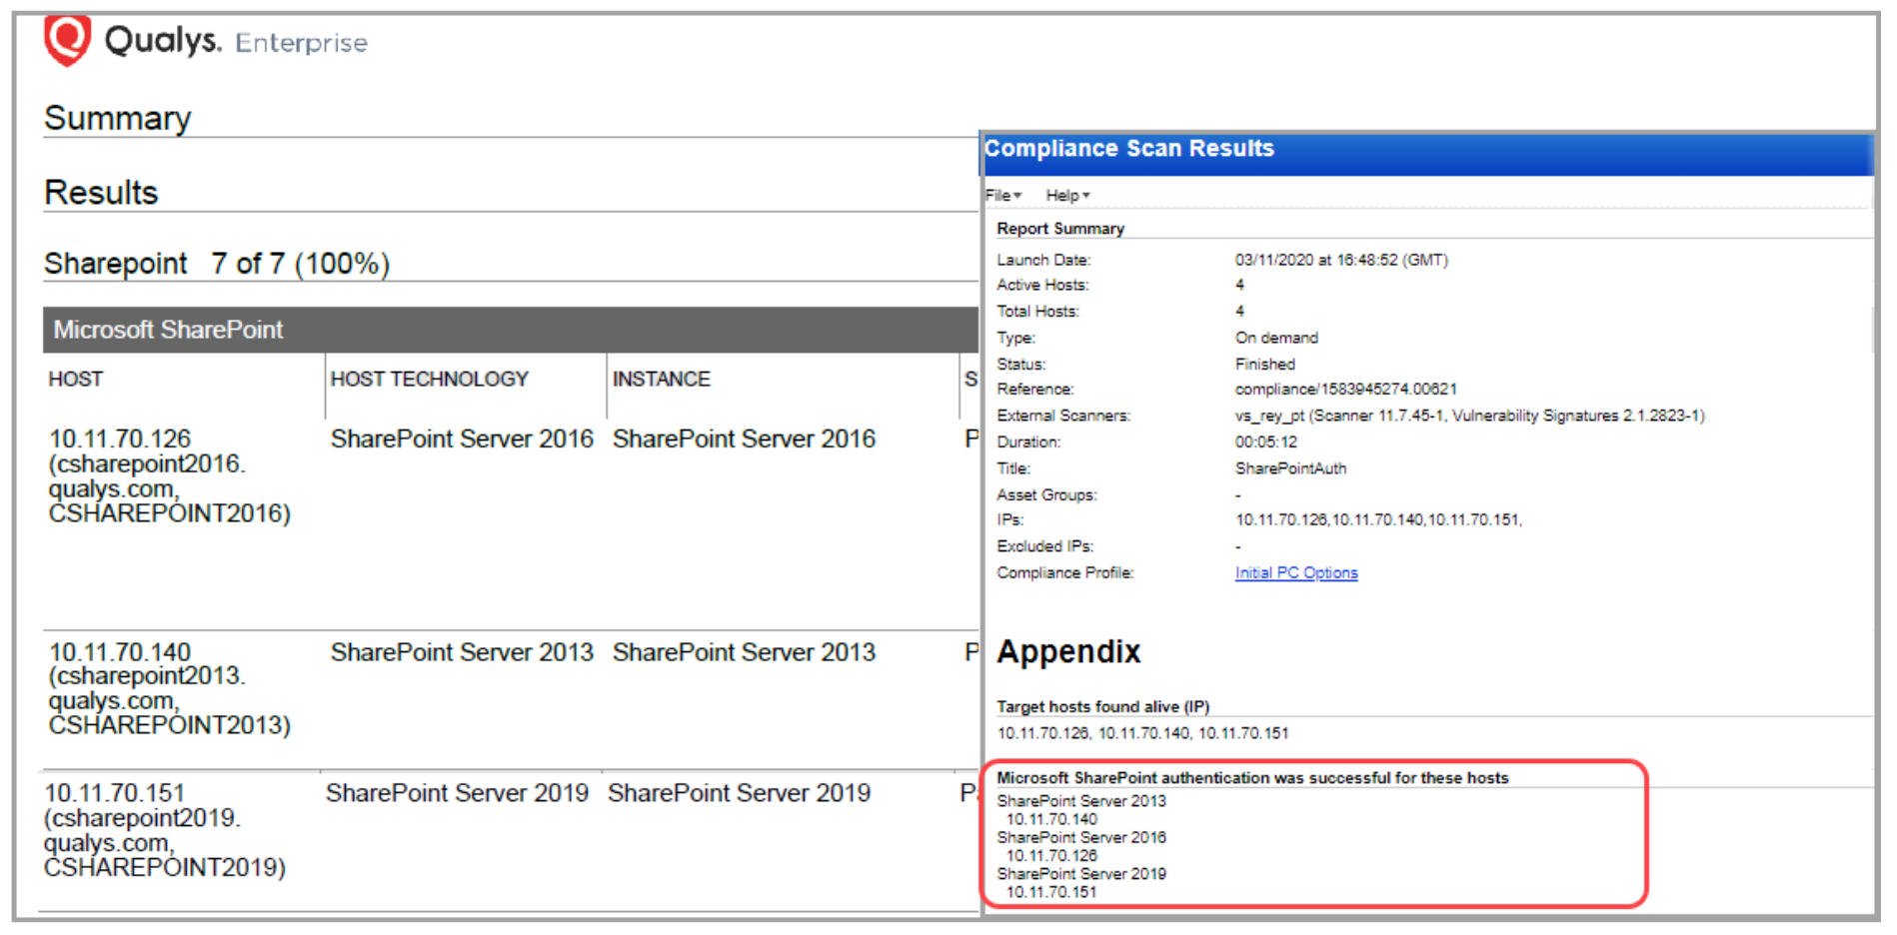Select the INSTANCE column header
Image resolution: width=1897 pixels, height=935 pixels.
coord(661,379)
